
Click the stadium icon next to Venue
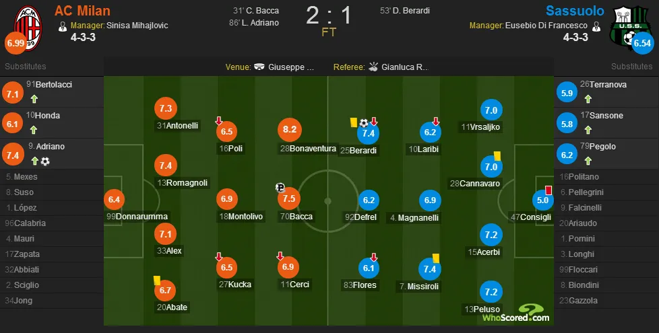click(259, 67)
